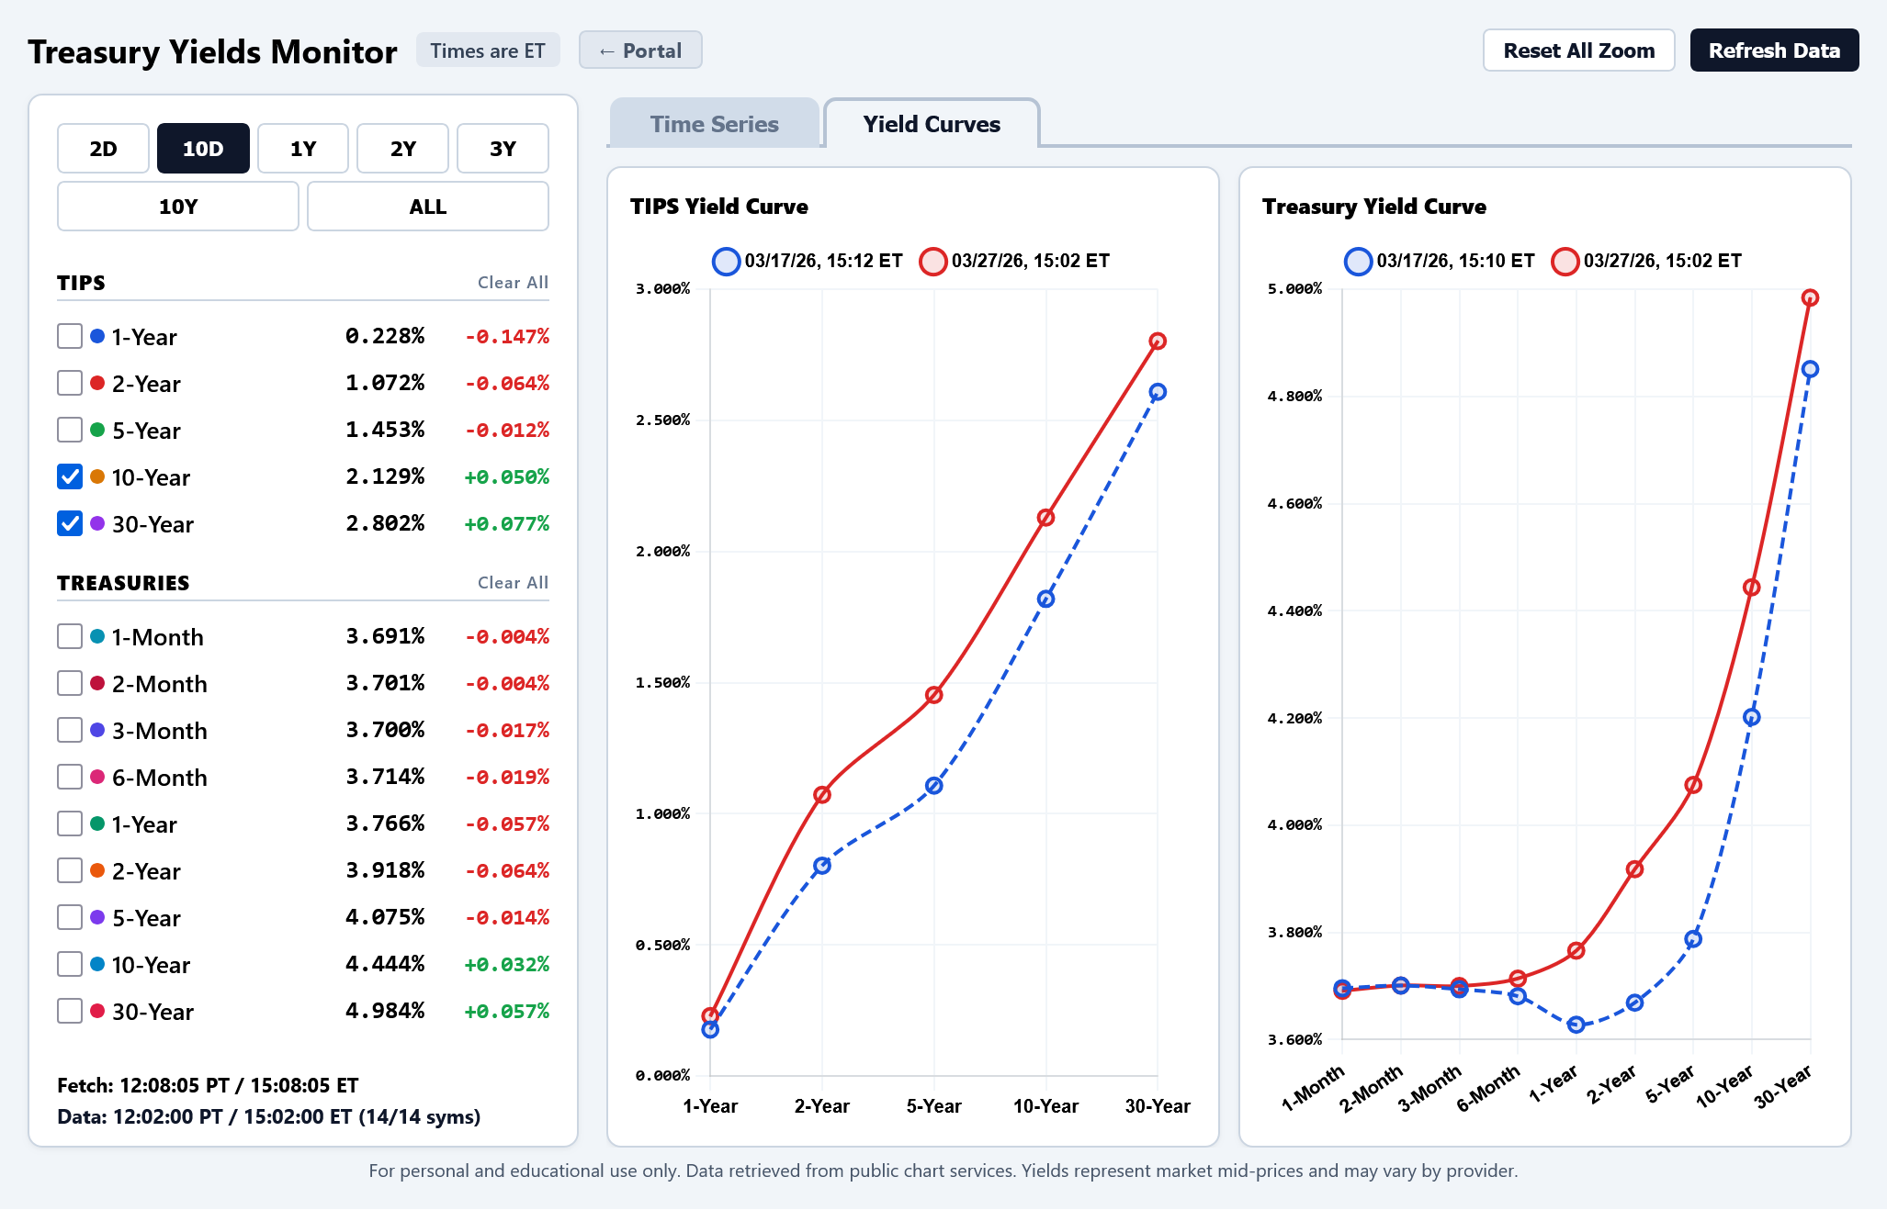Image resolution: width=1887 pixels, height=1210 pixels.
Task: Click Reset All Zoom button
Action: click(x=1577, y=50)
